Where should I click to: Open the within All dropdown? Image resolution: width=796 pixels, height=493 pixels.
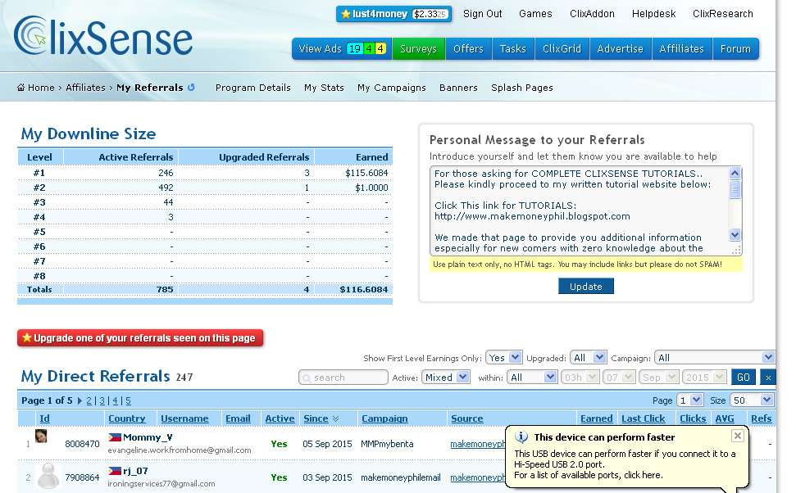(x=532, y=378)
